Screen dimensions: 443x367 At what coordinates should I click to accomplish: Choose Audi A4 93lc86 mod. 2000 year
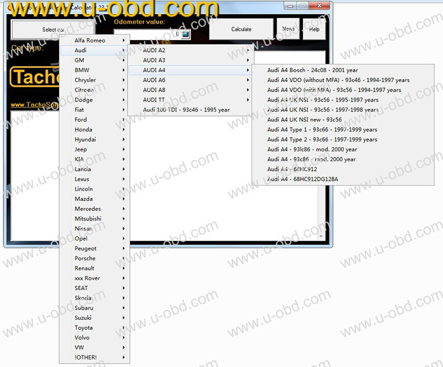[x=343, y=150]
